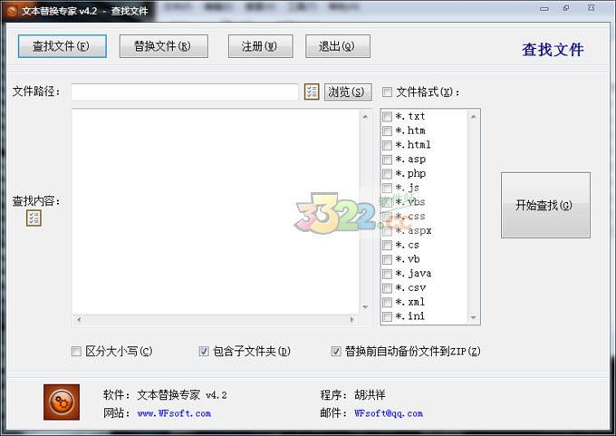This screenshot has width=616, height=436.
Task: Click format list scrollbar down arrow
Action: [474, 317]
